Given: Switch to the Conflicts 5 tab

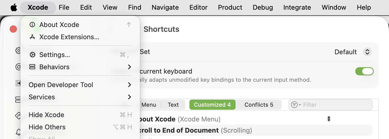Looking at the screenshot, I should click(259, 105).
